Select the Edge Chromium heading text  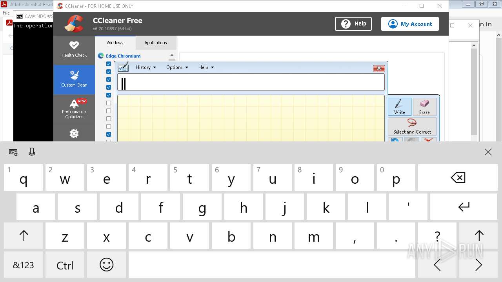click(x=123, y=56)
